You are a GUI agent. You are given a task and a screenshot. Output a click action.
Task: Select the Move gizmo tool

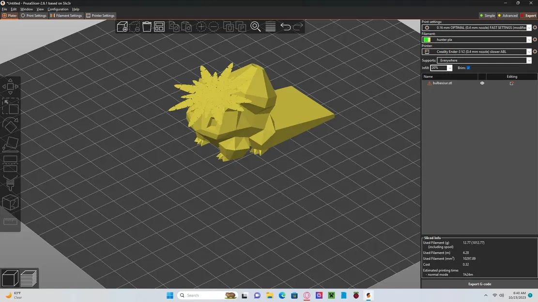click(10, 86)
